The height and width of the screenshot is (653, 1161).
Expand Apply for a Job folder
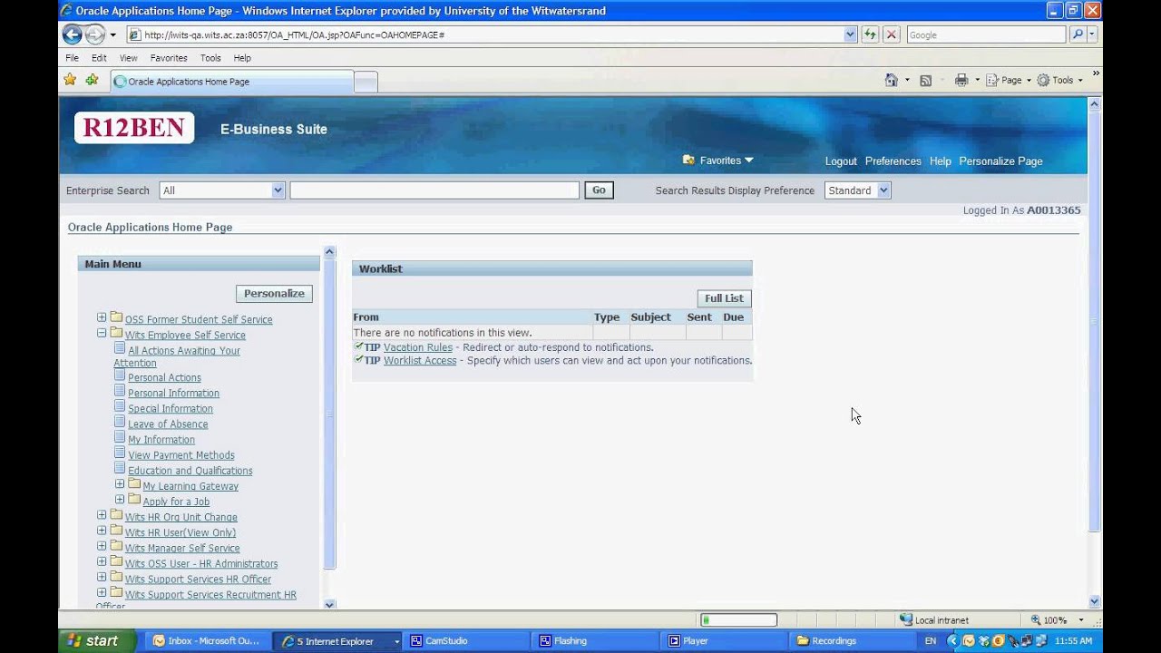coord(120,500)
